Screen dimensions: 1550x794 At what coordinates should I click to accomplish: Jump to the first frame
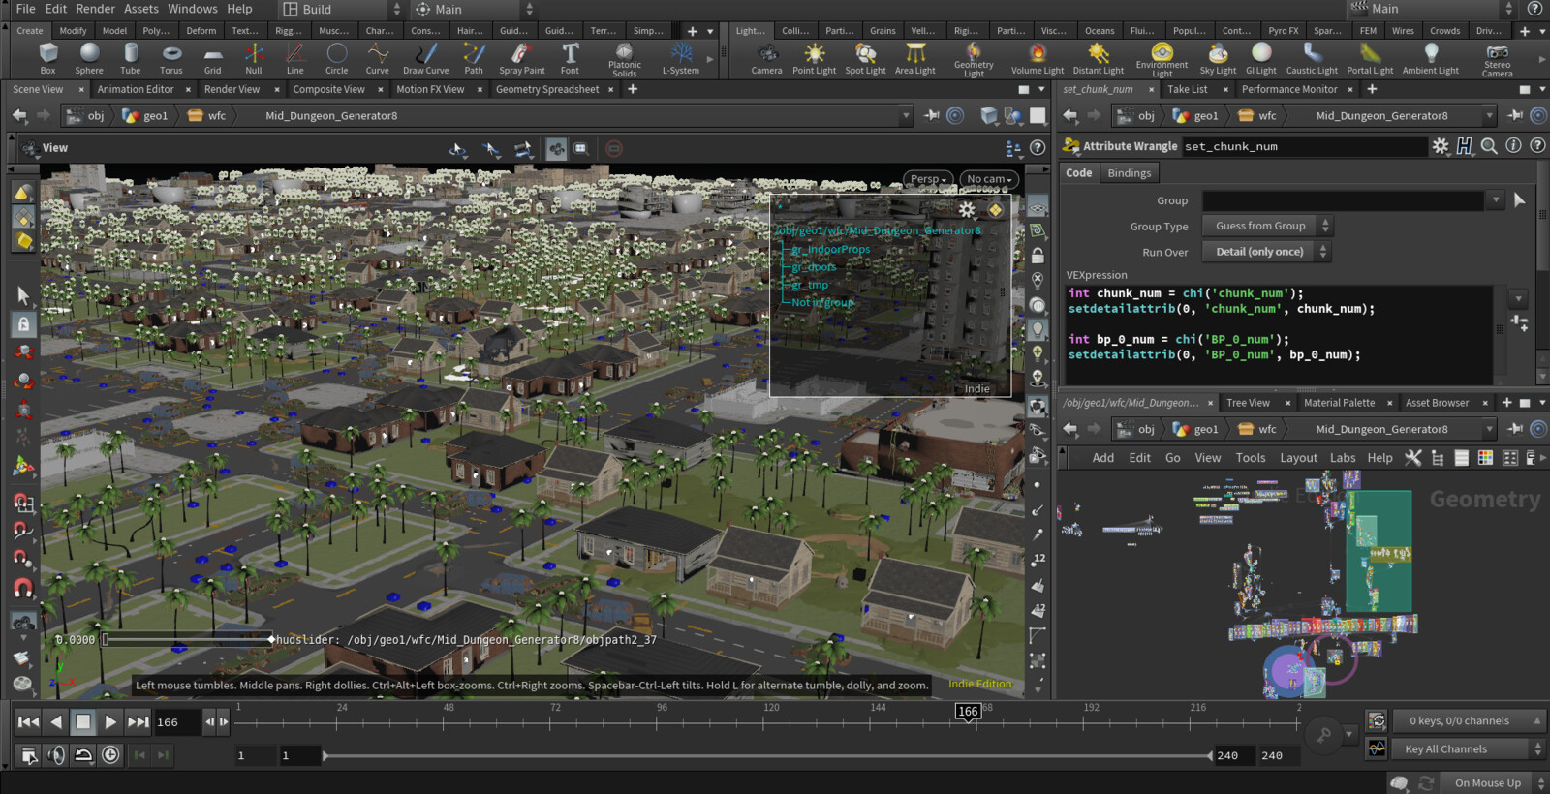[x=28, y=721]
